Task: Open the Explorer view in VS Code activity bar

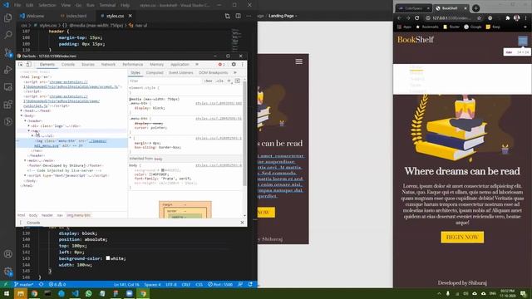Action: 7,17
